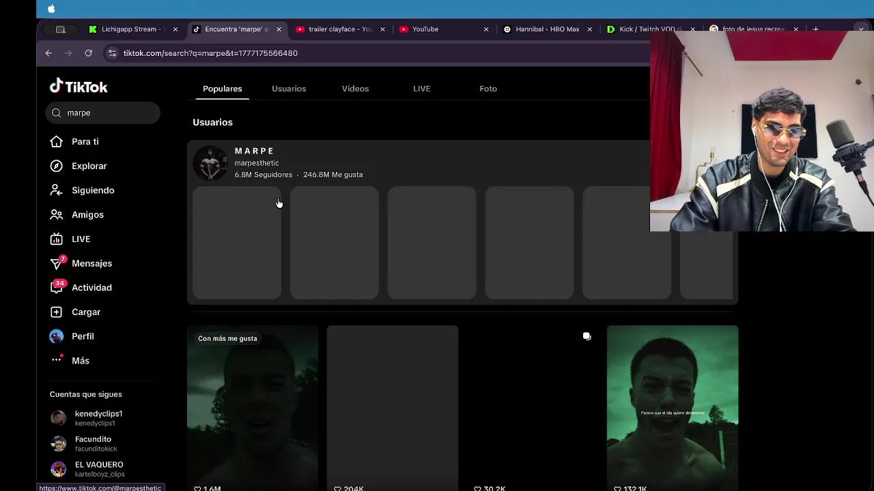Screen dimensions: 874x491
Task: Click the M A R P E display name
Action: tap(254, 151)
